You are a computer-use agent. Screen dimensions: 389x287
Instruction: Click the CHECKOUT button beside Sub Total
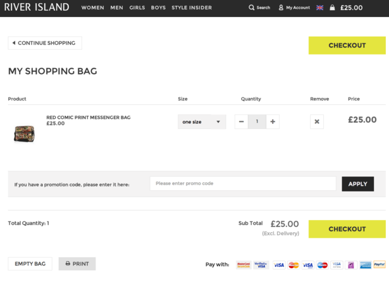click(347, 229)
